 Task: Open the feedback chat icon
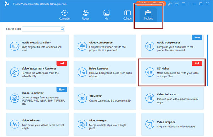(x=176, y=4)
